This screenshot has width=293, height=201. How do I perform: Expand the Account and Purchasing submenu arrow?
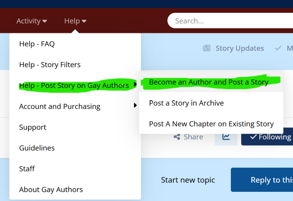(135, 105)
